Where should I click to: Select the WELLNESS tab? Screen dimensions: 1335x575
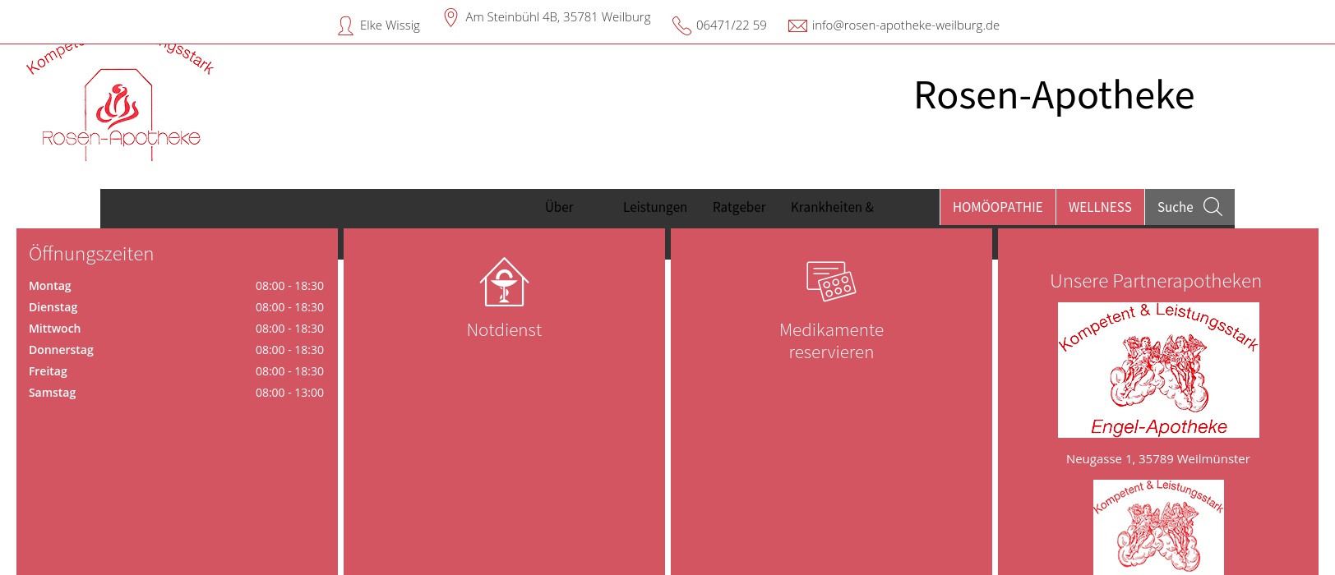point(1100,207)
